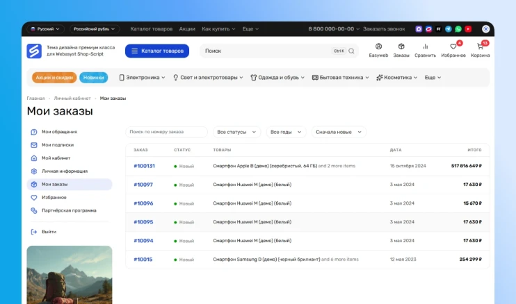Click the order number search field

(x=167, y=132)
